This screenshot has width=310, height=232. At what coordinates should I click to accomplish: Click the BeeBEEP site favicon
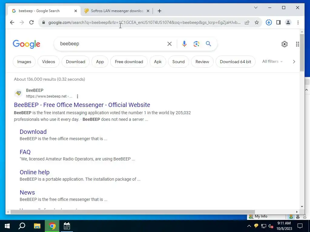click(18, 93)
